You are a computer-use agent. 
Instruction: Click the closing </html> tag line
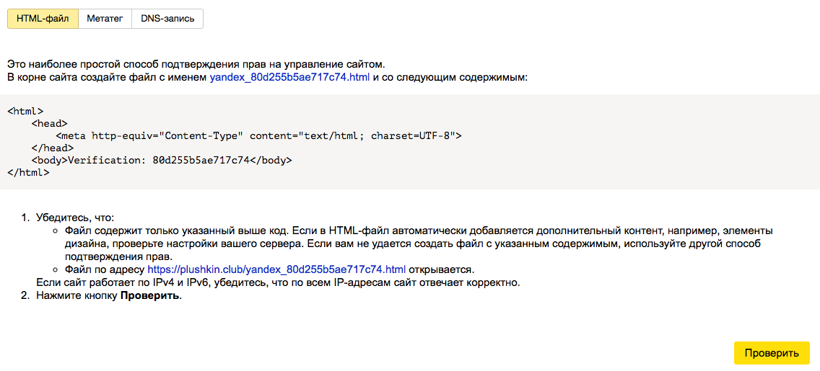pos(28,171)
